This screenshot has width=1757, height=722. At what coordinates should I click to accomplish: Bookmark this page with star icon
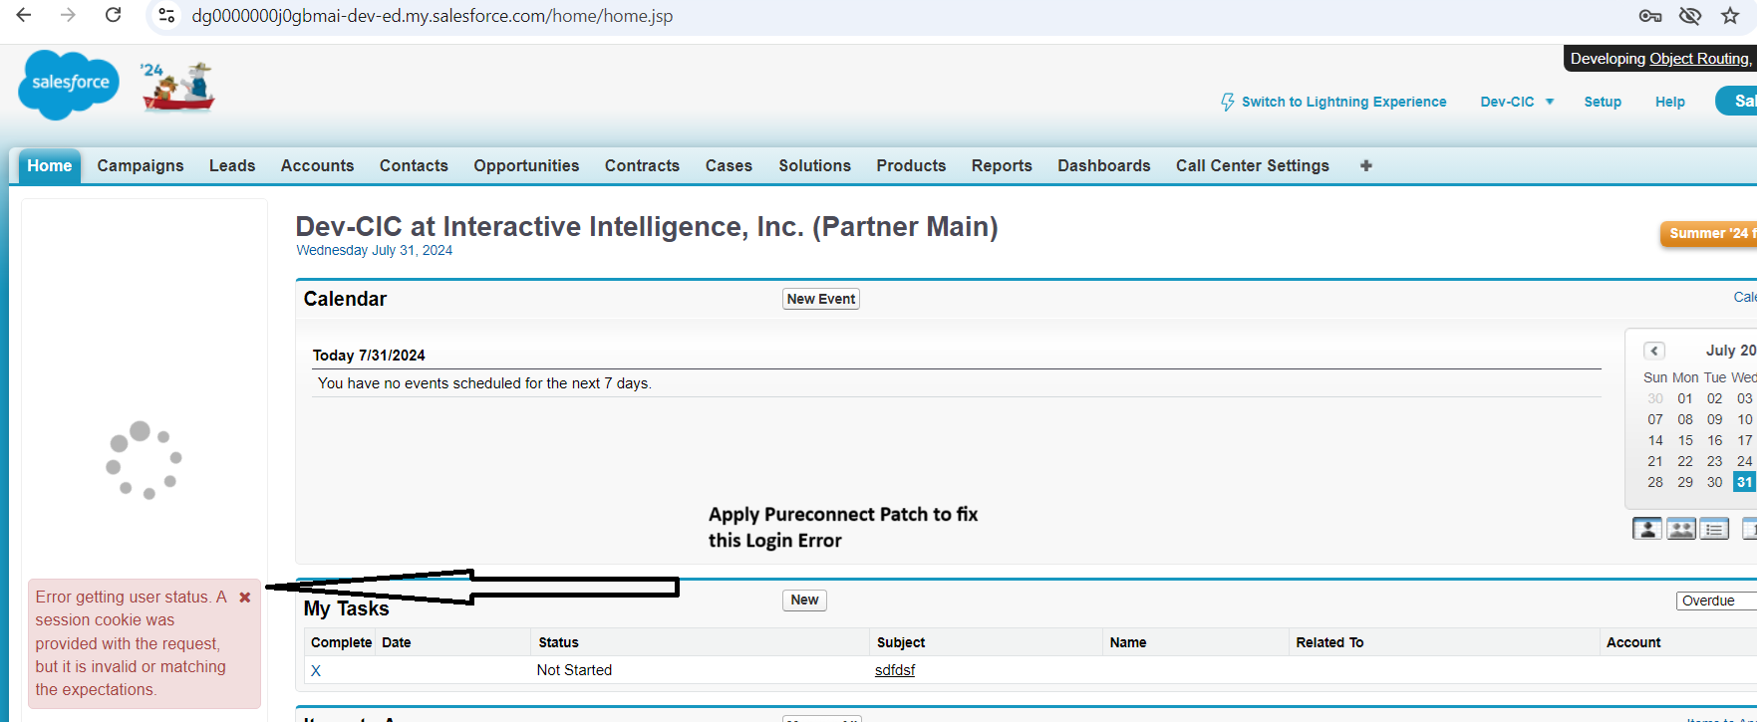click(1730, 16)
